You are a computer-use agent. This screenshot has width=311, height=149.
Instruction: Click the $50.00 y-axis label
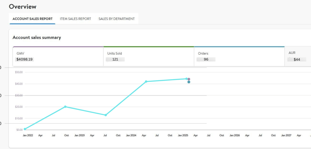(19, 72)
